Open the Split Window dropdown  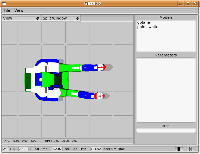point(61,18)
